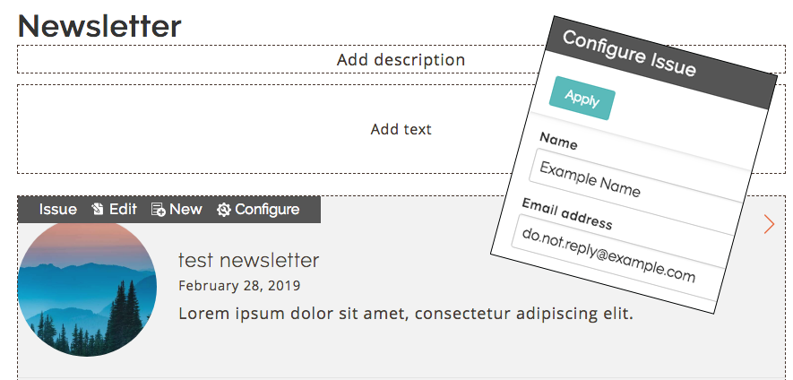Choose the Edit text in issue toolbar
Viewport: 793px width, 380px height.
tap(123, 210)
